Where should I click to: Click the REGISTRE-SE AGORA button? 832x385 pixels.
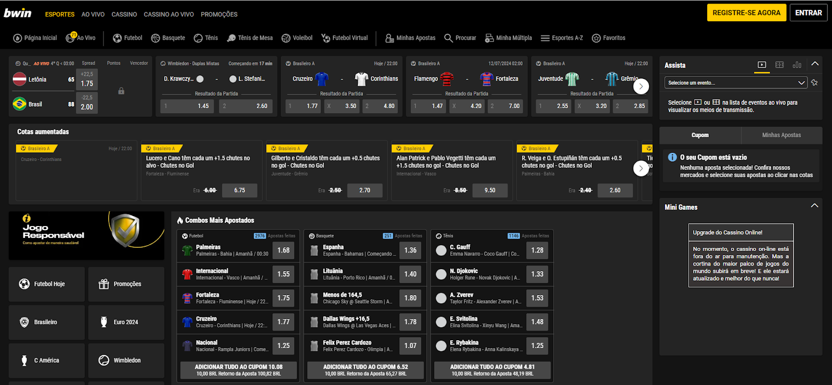point(746,12)
